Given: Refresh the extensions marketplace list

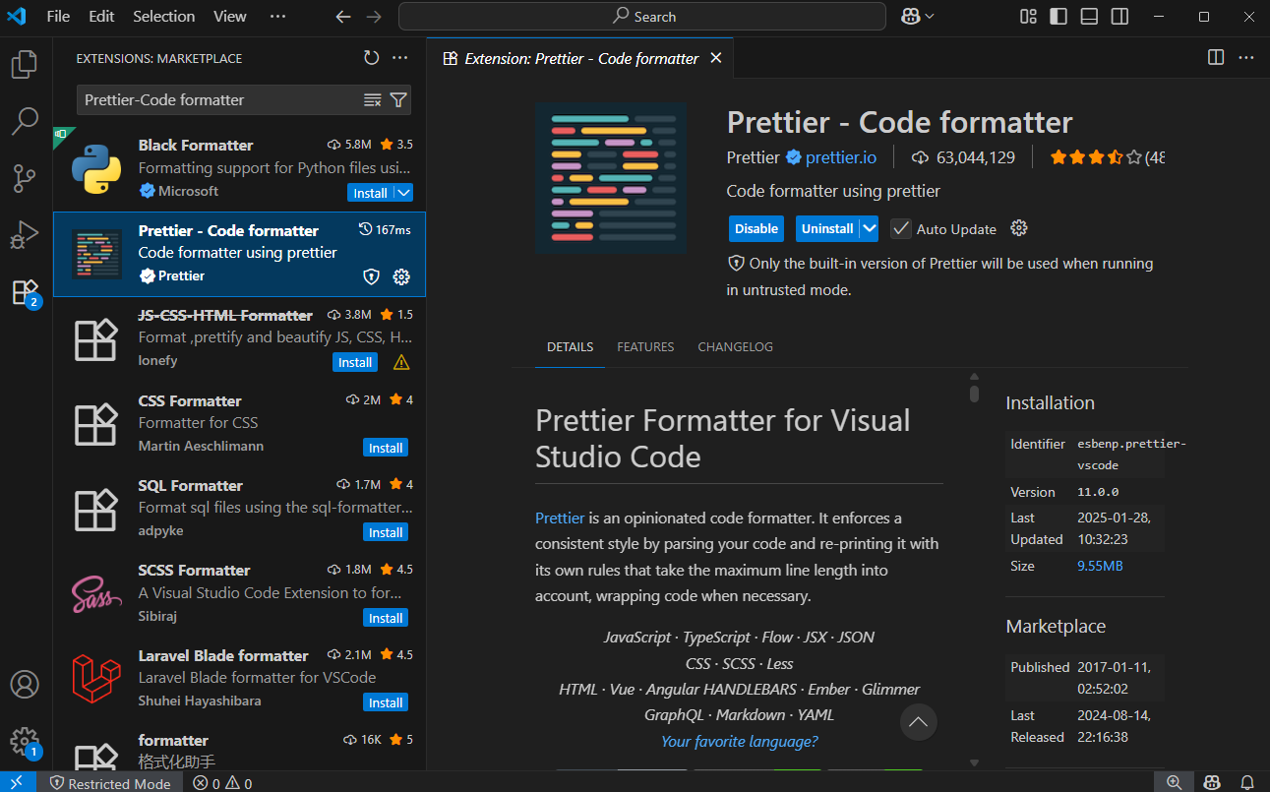Looking at the screenshot, I should click(x=371, y=58).
